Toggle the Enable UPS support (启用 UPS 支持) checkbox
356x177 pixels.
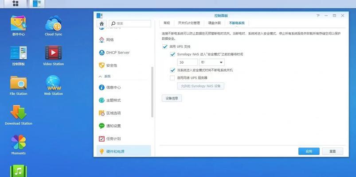(165, 47)
